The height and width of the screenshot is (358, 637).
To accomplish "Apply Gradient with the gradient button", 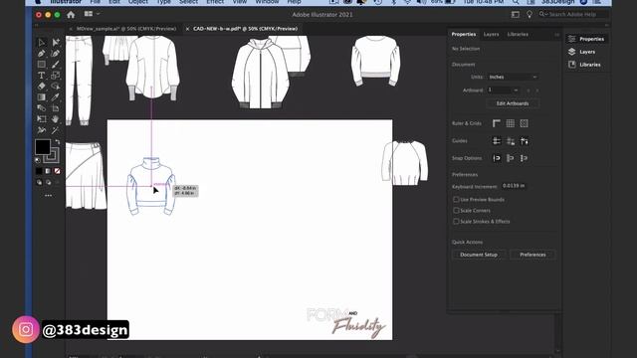I will point(48,171).
